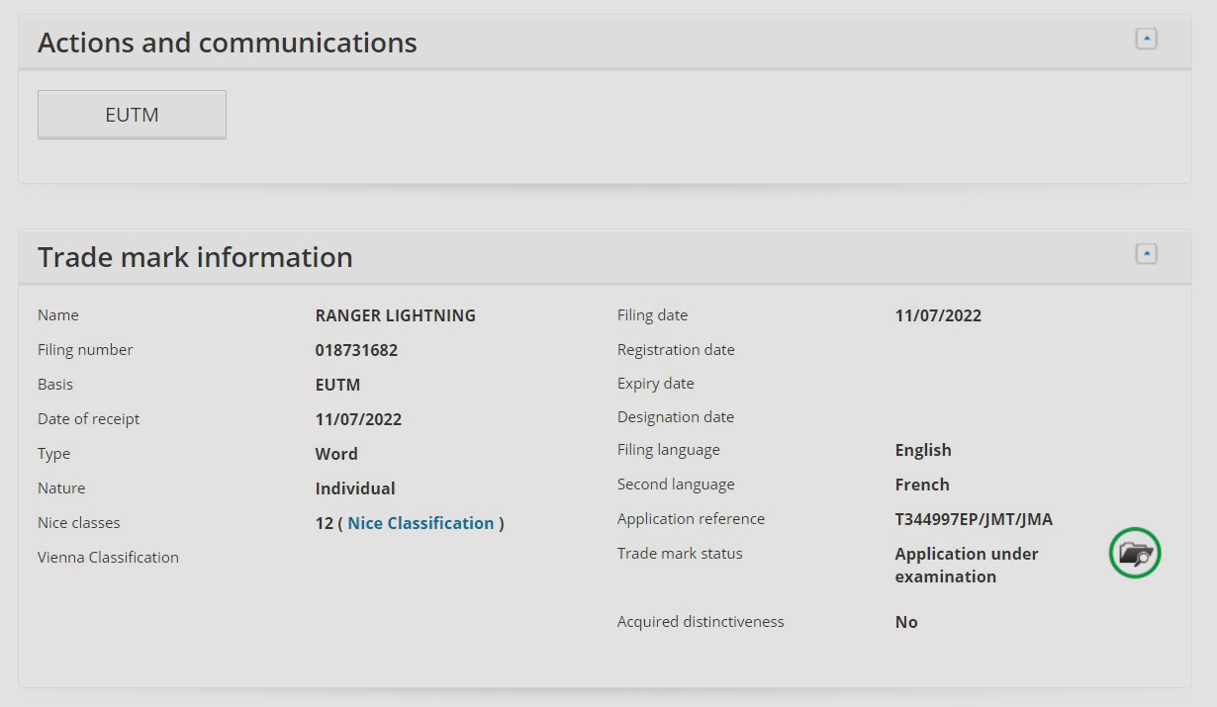Collapse the Actions and communications section

click(x=1146, y=40)
